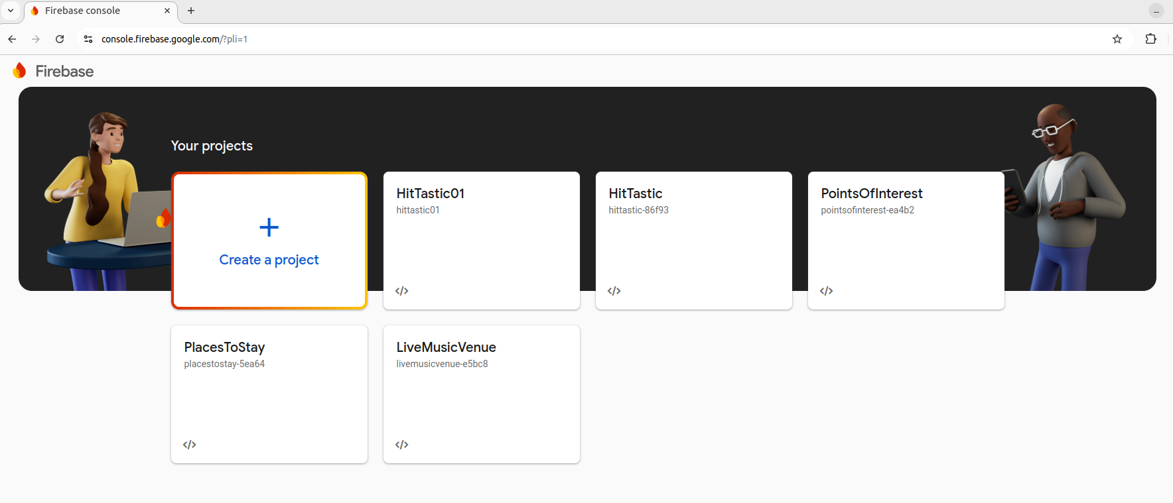
Task: Expand the tab search dropdown arrow
Action: 11,11
